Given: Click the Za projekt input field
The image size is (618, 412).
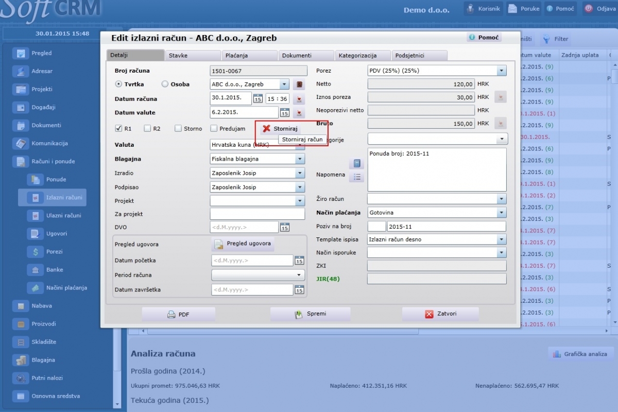Looking at the screenshot, I should (257, 214).
